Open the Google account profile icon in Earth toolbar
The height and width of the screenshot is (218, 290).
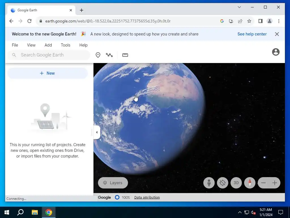click(276, 52)
